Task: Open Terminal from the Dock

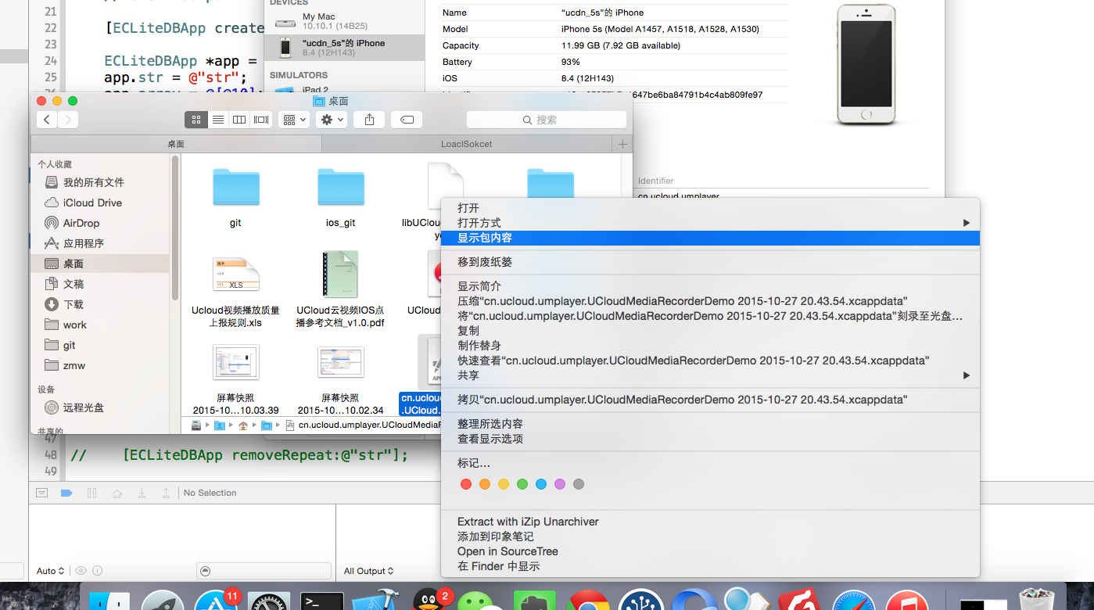Action: [x=322, y=601]
